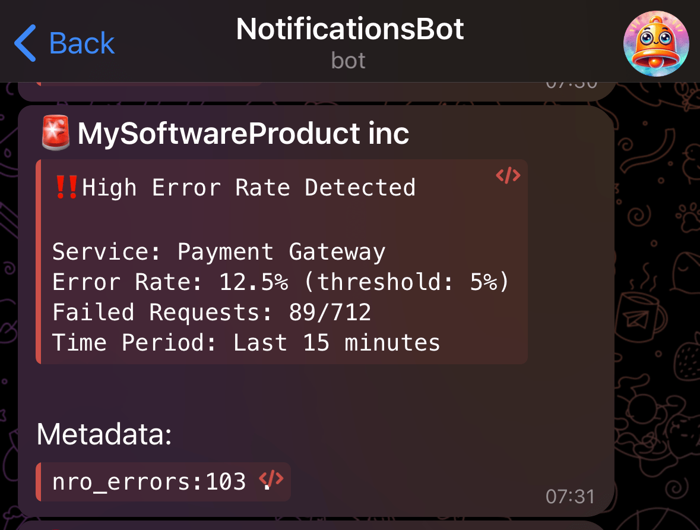Click the bot subtitle under the chat title
The height and width of the screenshot is (530, 700).
pyautogui.click(x=348, y=60)
